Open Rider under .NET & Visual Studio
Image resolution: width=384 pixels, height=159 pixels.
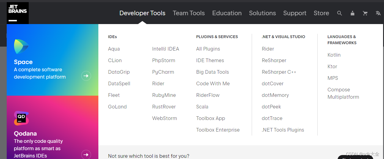pos(268,49)
